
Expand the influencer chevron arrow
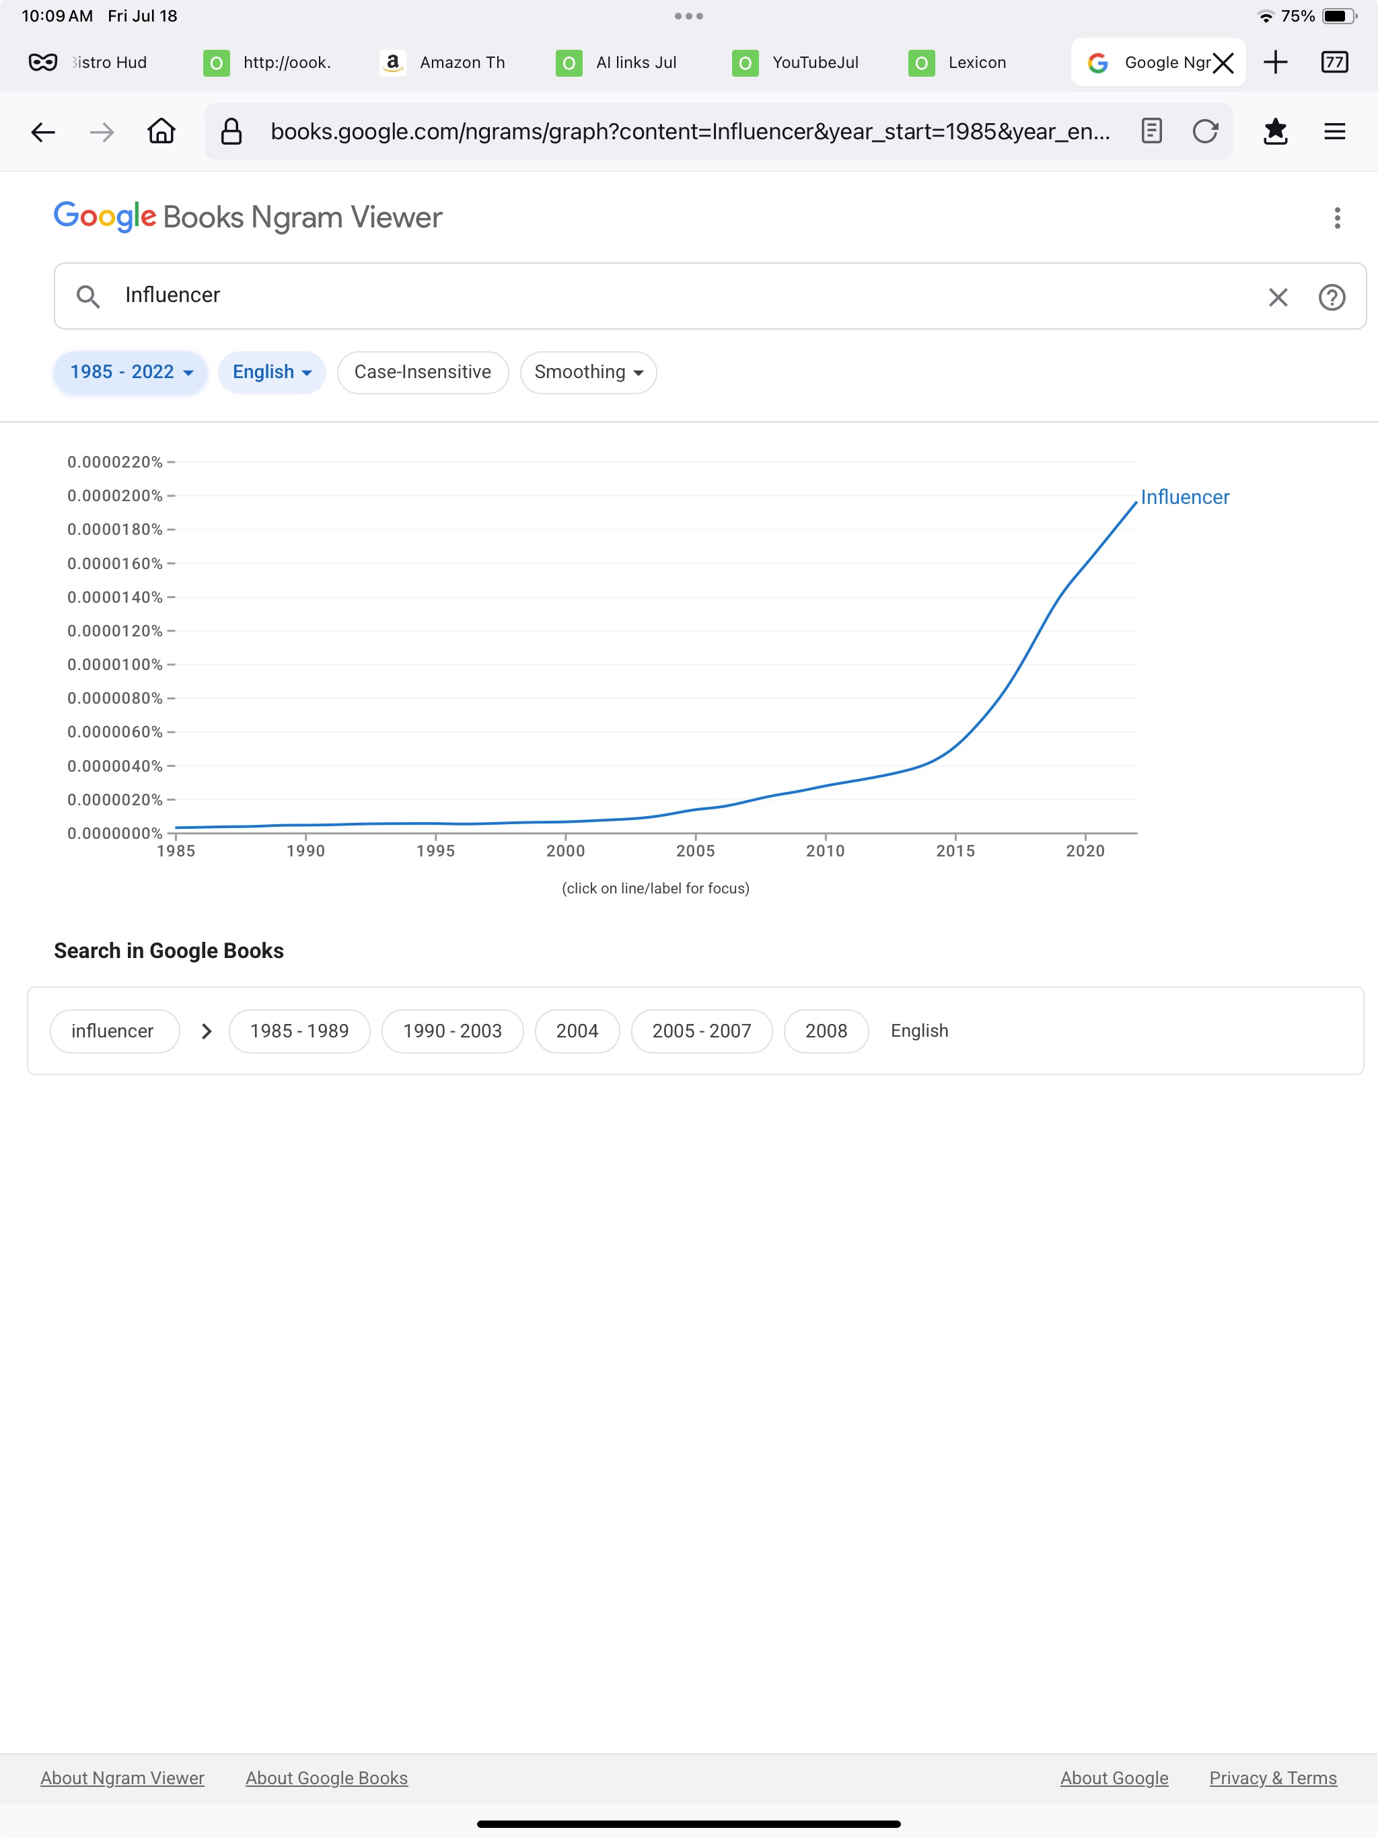tap(206, 1031)
